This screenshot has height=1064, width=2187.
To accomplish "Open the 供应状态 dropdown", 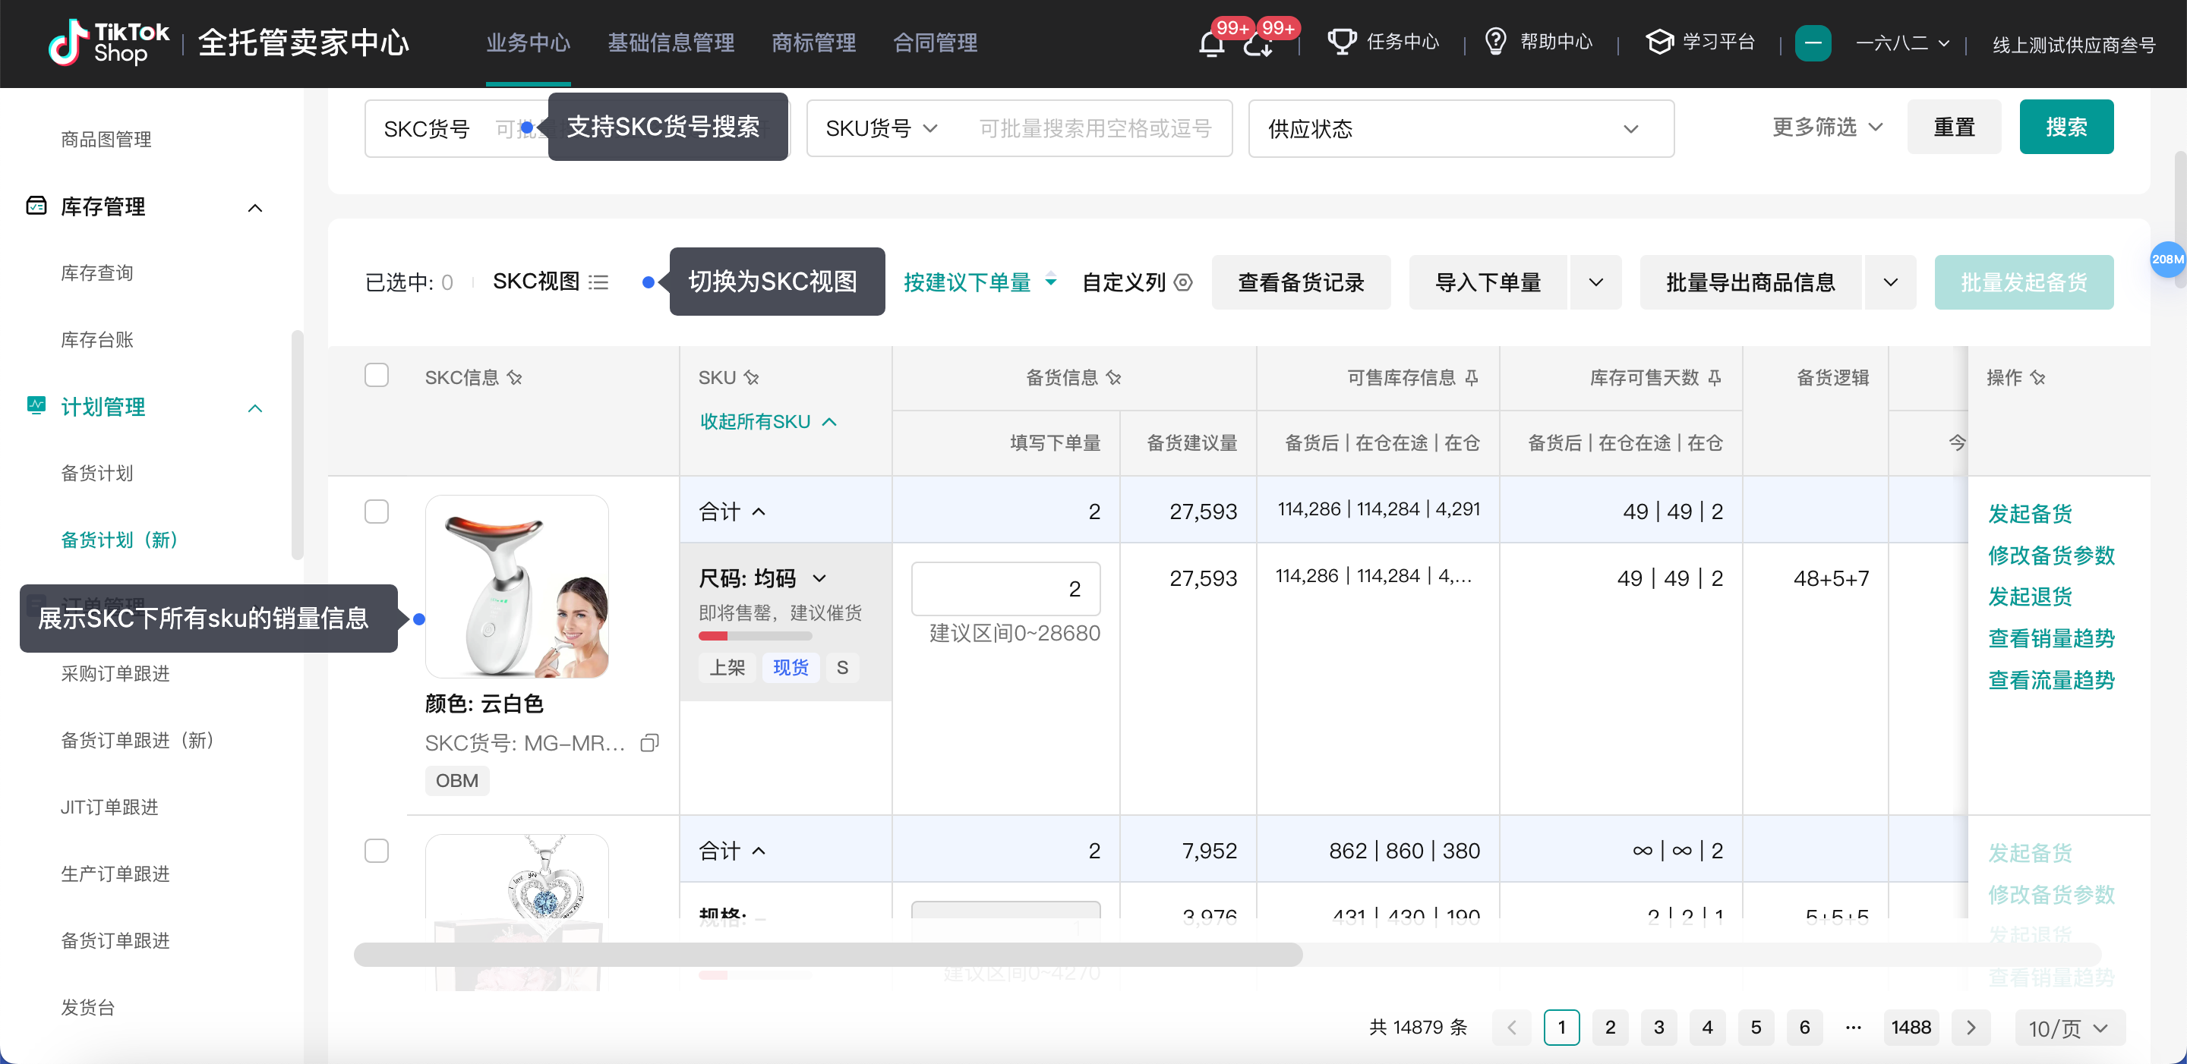I will click(1461, 128).
